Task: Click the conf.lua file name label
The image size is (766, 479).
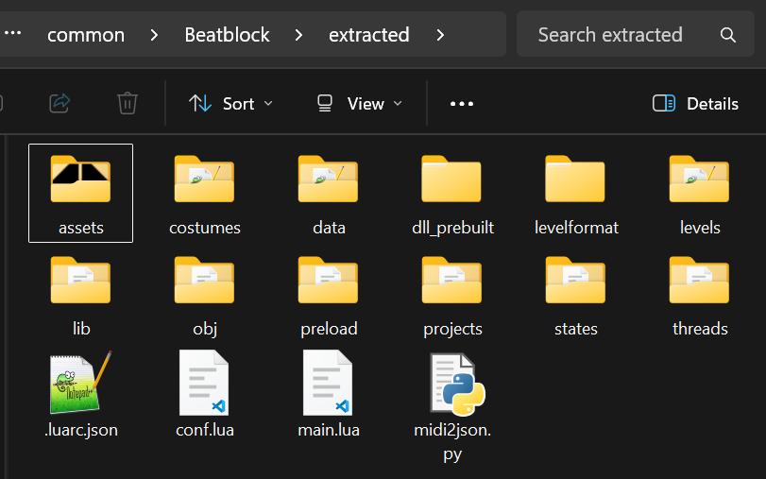Action: click(205, 430)
